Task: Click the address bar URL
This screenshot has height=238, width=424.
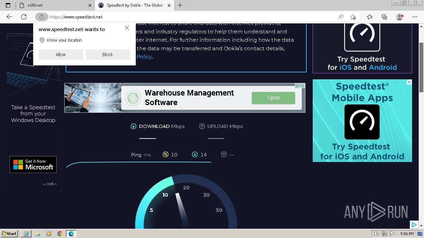Action: [76, 17]
